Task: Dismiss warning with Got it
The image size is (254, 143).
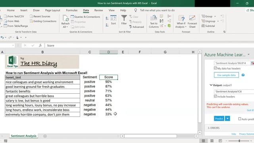Action: coord(250,110)
